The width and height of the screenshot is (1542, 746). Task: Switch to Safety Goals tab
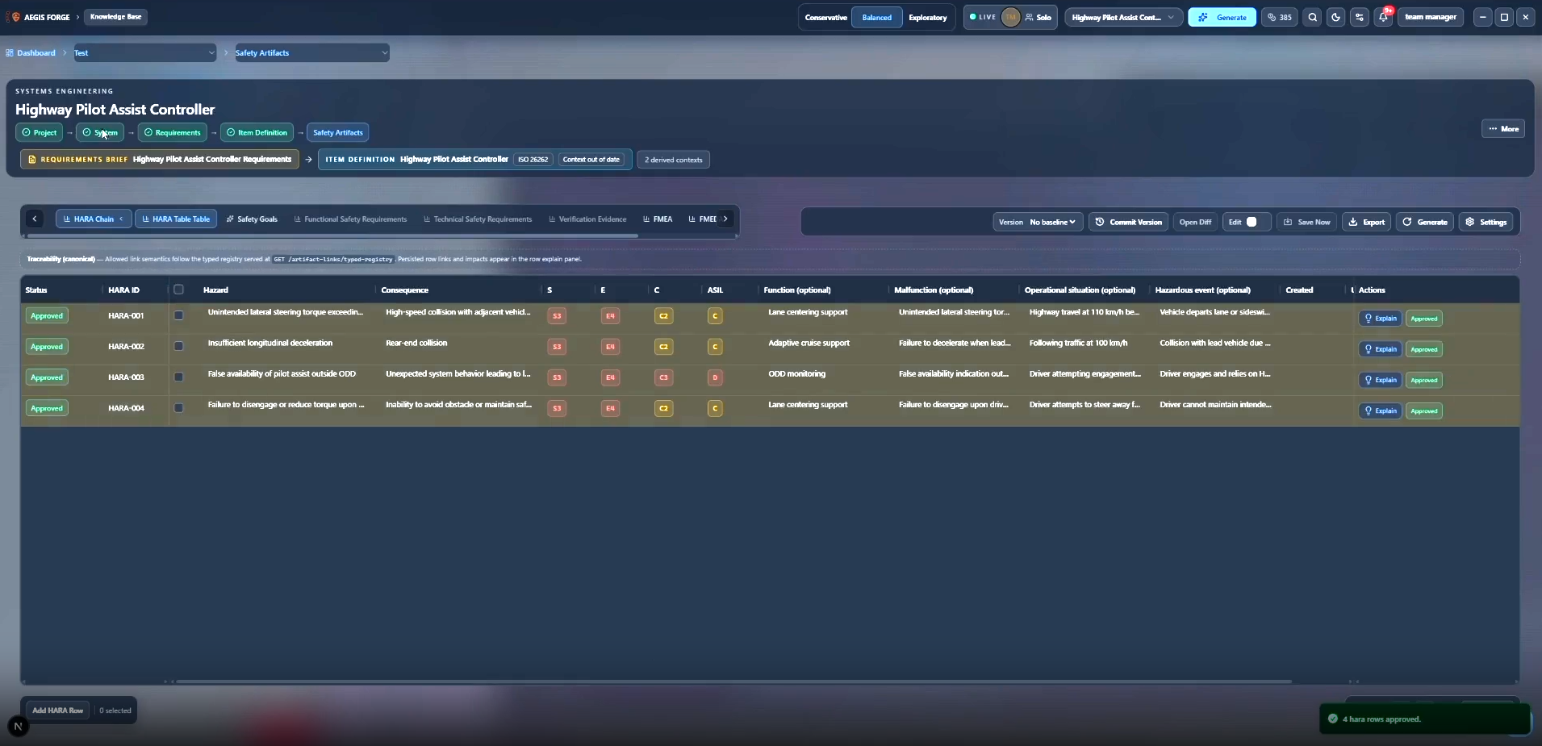pyautogui.click(x=252, y=219)
